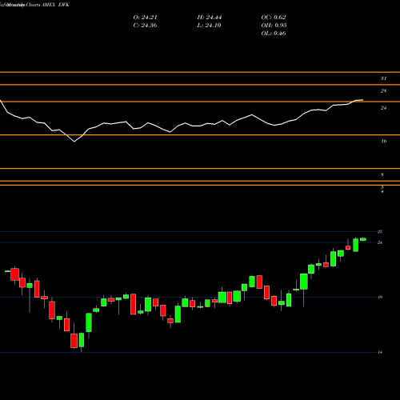The height and width of the screenshot is (400, 400).
Task: Select the close value C: 24.36
Action: point(145,26)
